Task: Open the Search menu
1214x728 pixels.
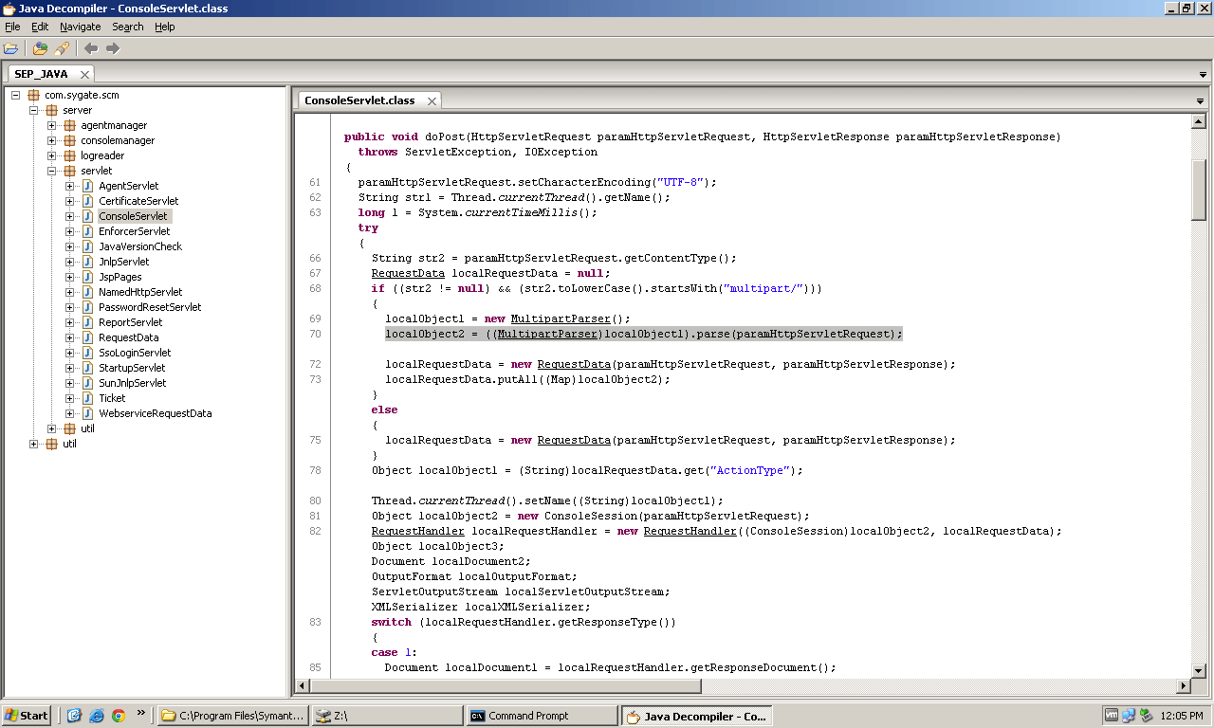Action: point(128,27)
